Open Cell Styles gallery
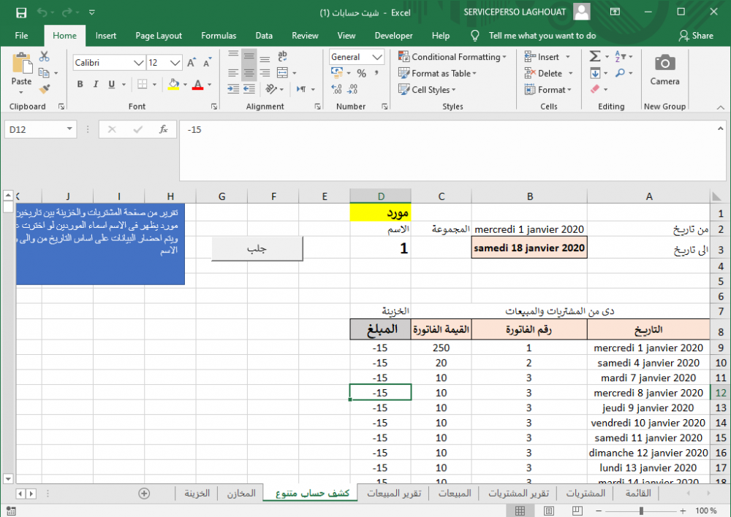This screenshot has width=731, height=517. (427, 89)
